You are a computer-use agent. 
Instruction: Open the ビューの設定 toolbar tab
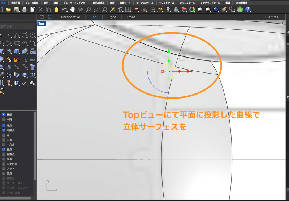click(x=32, y=3)
